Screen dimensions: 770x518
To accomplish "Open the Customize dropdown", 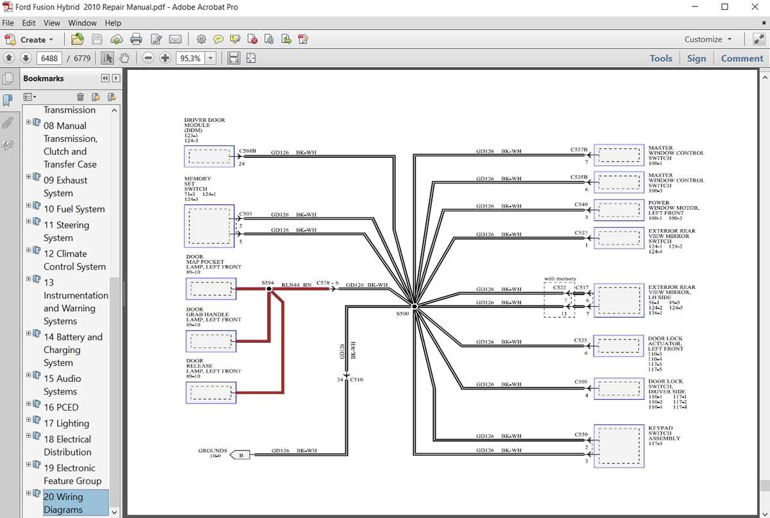I will click(707, 39).
